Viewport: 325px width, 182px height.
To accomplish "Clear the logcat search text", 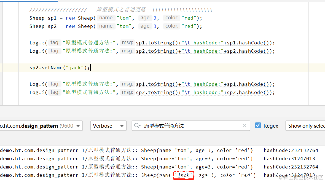I will pyautogui.click(x=245, y=126).
